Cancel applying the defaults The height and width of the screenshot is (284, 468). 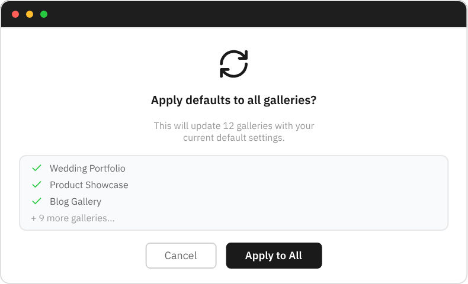point(181,256)
